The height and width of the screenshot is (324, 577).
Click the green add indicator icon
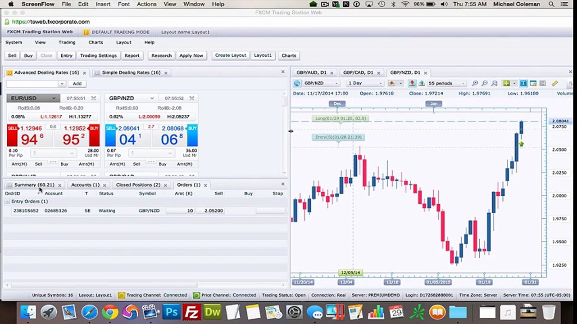pos(506,83)
